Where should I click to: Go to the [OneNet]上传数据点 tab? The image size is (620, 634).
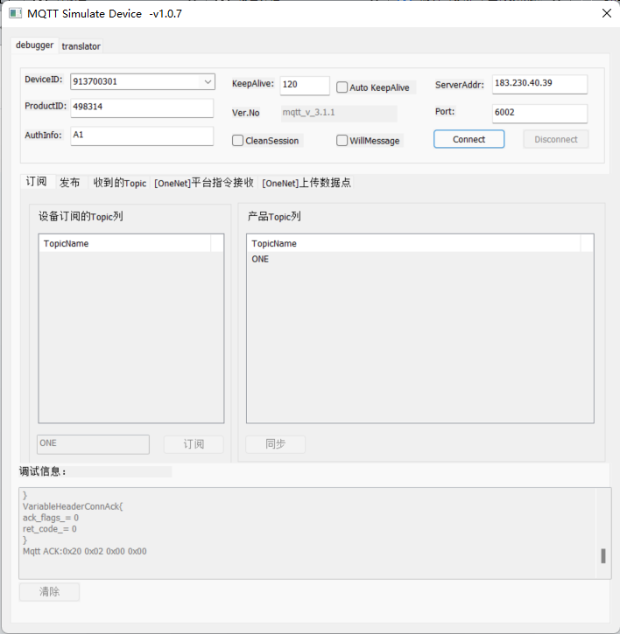pos(306,183)
